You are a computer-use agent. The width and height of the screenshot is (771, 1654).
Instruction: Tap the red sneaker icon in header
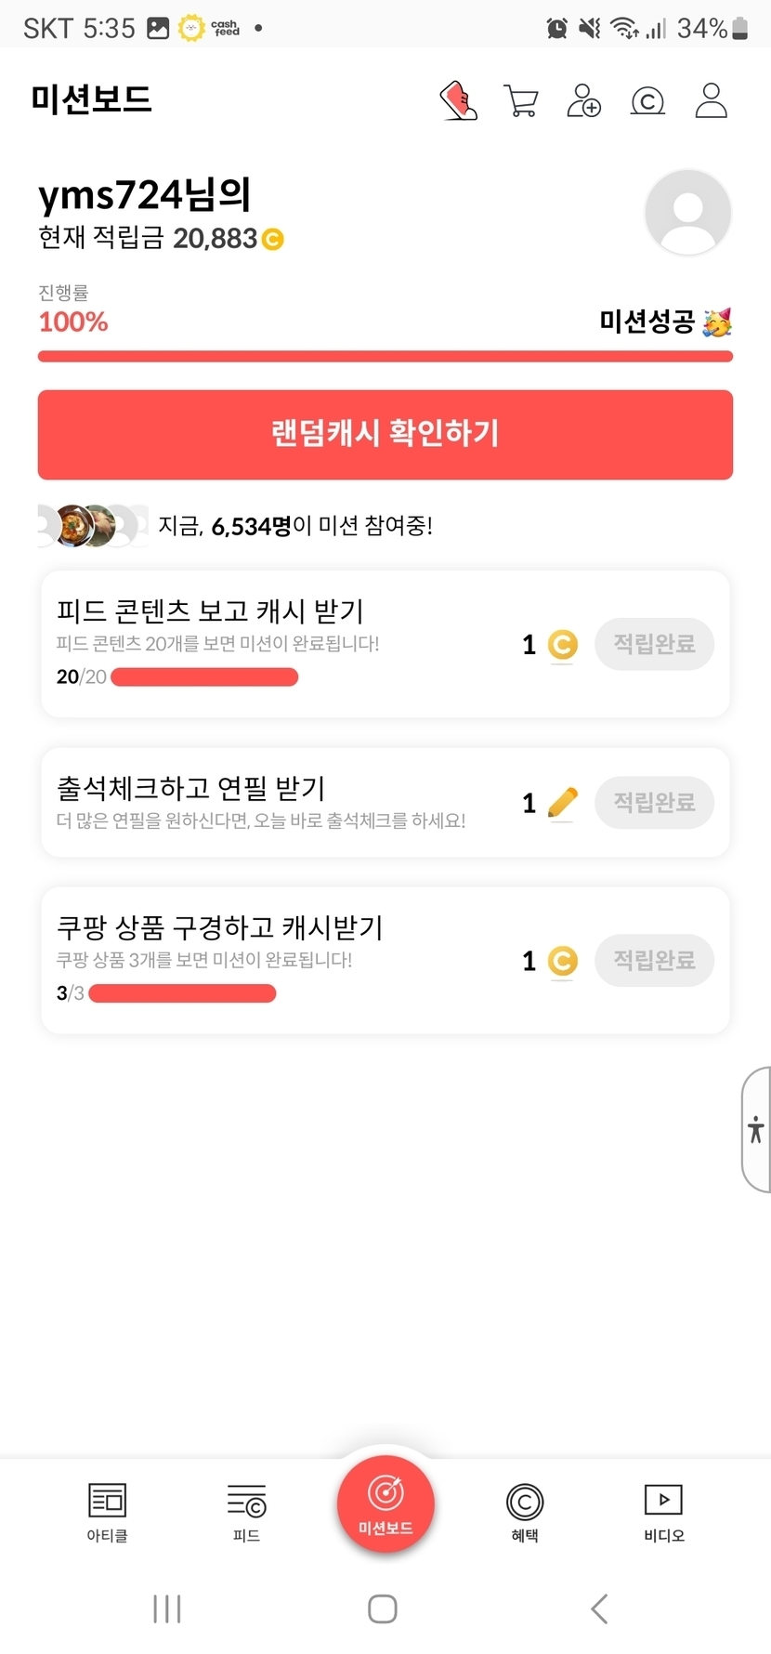coord(458,100)
